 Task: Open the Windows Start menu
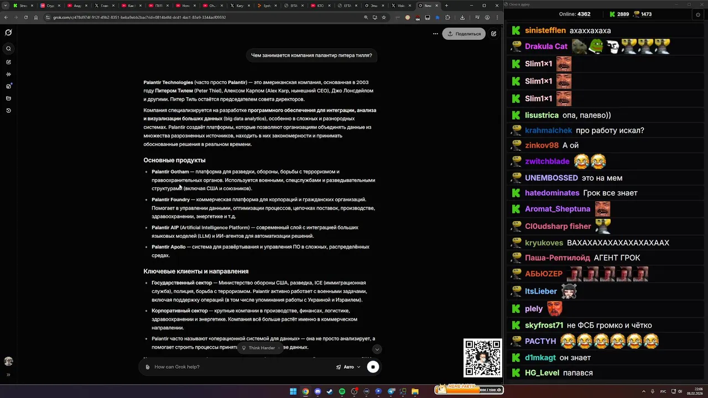coord(293,391)
